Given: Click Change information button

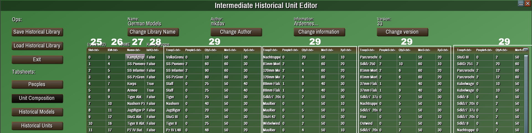Looking at the screenshot, I should coord(319,32).
